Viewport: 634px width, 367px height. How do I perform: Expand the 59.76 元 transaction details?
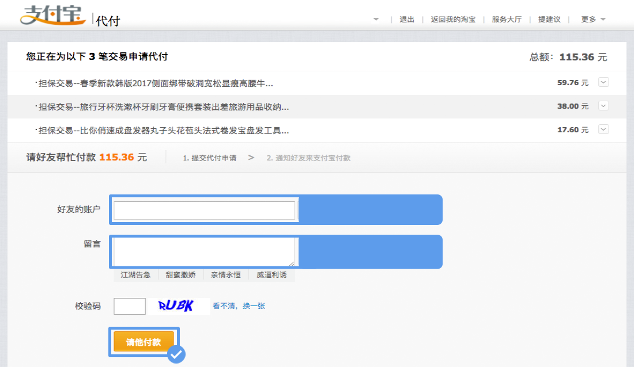[x=603, y=82]
